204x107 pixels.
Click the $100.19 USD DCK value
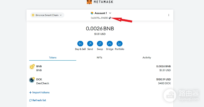(164, 79)
